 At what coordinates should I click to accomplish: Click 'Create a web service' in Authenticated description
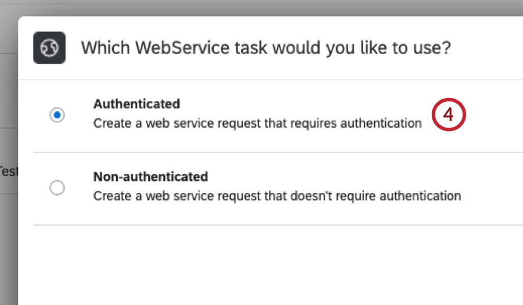pos(145,124)
